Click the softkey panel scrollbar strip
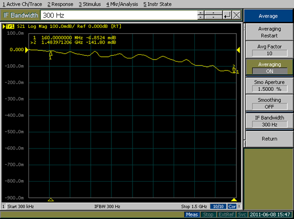The image size is (294, 219). 244,85
